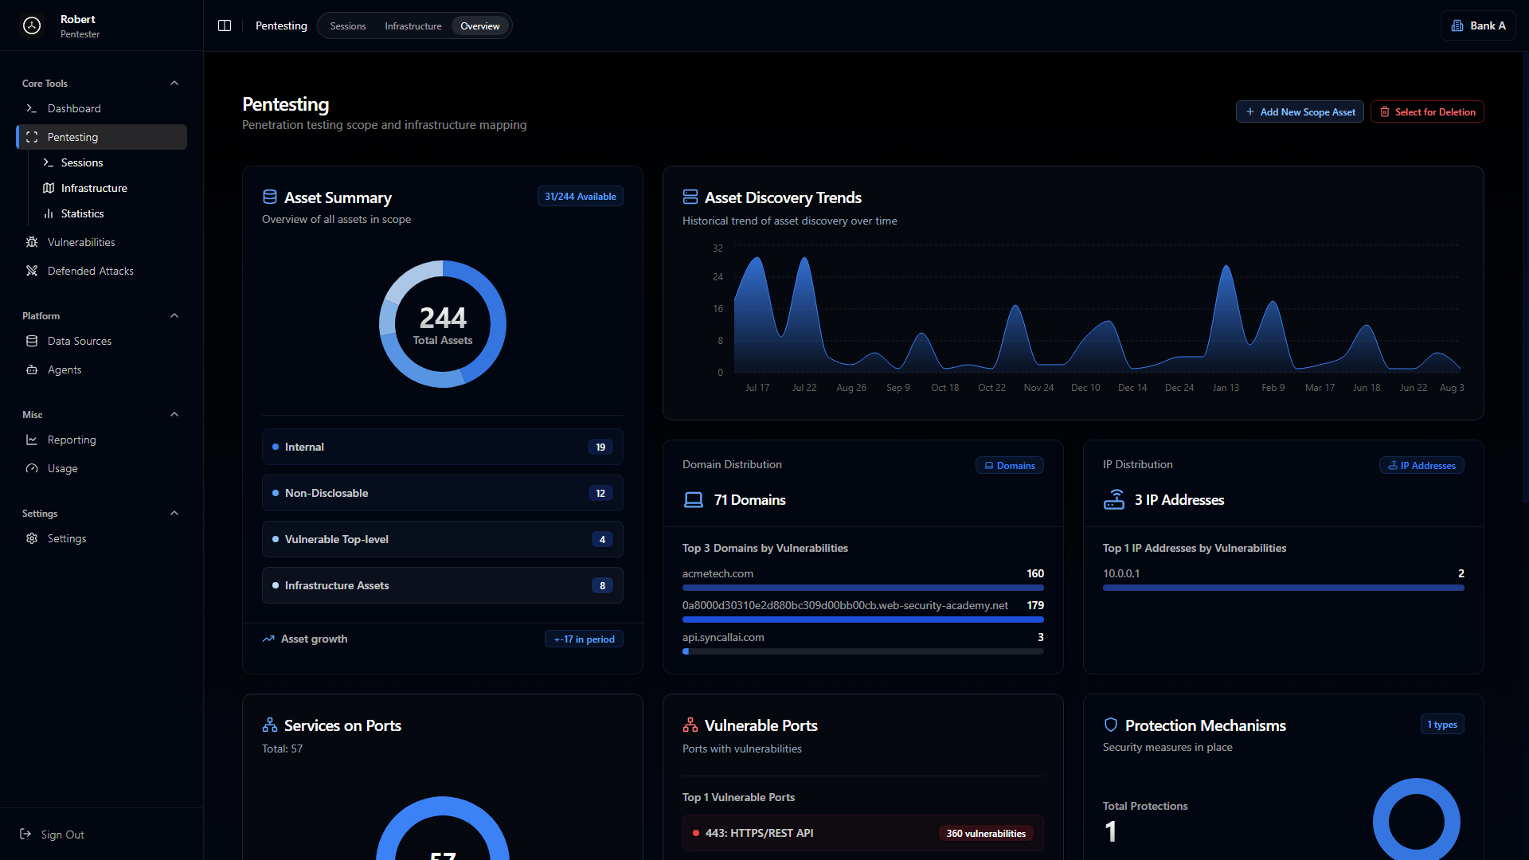This screenshot has width=1529, height=860.
Task: Click the Defended Attacks crossed swords icon
Action: [32, 271]
